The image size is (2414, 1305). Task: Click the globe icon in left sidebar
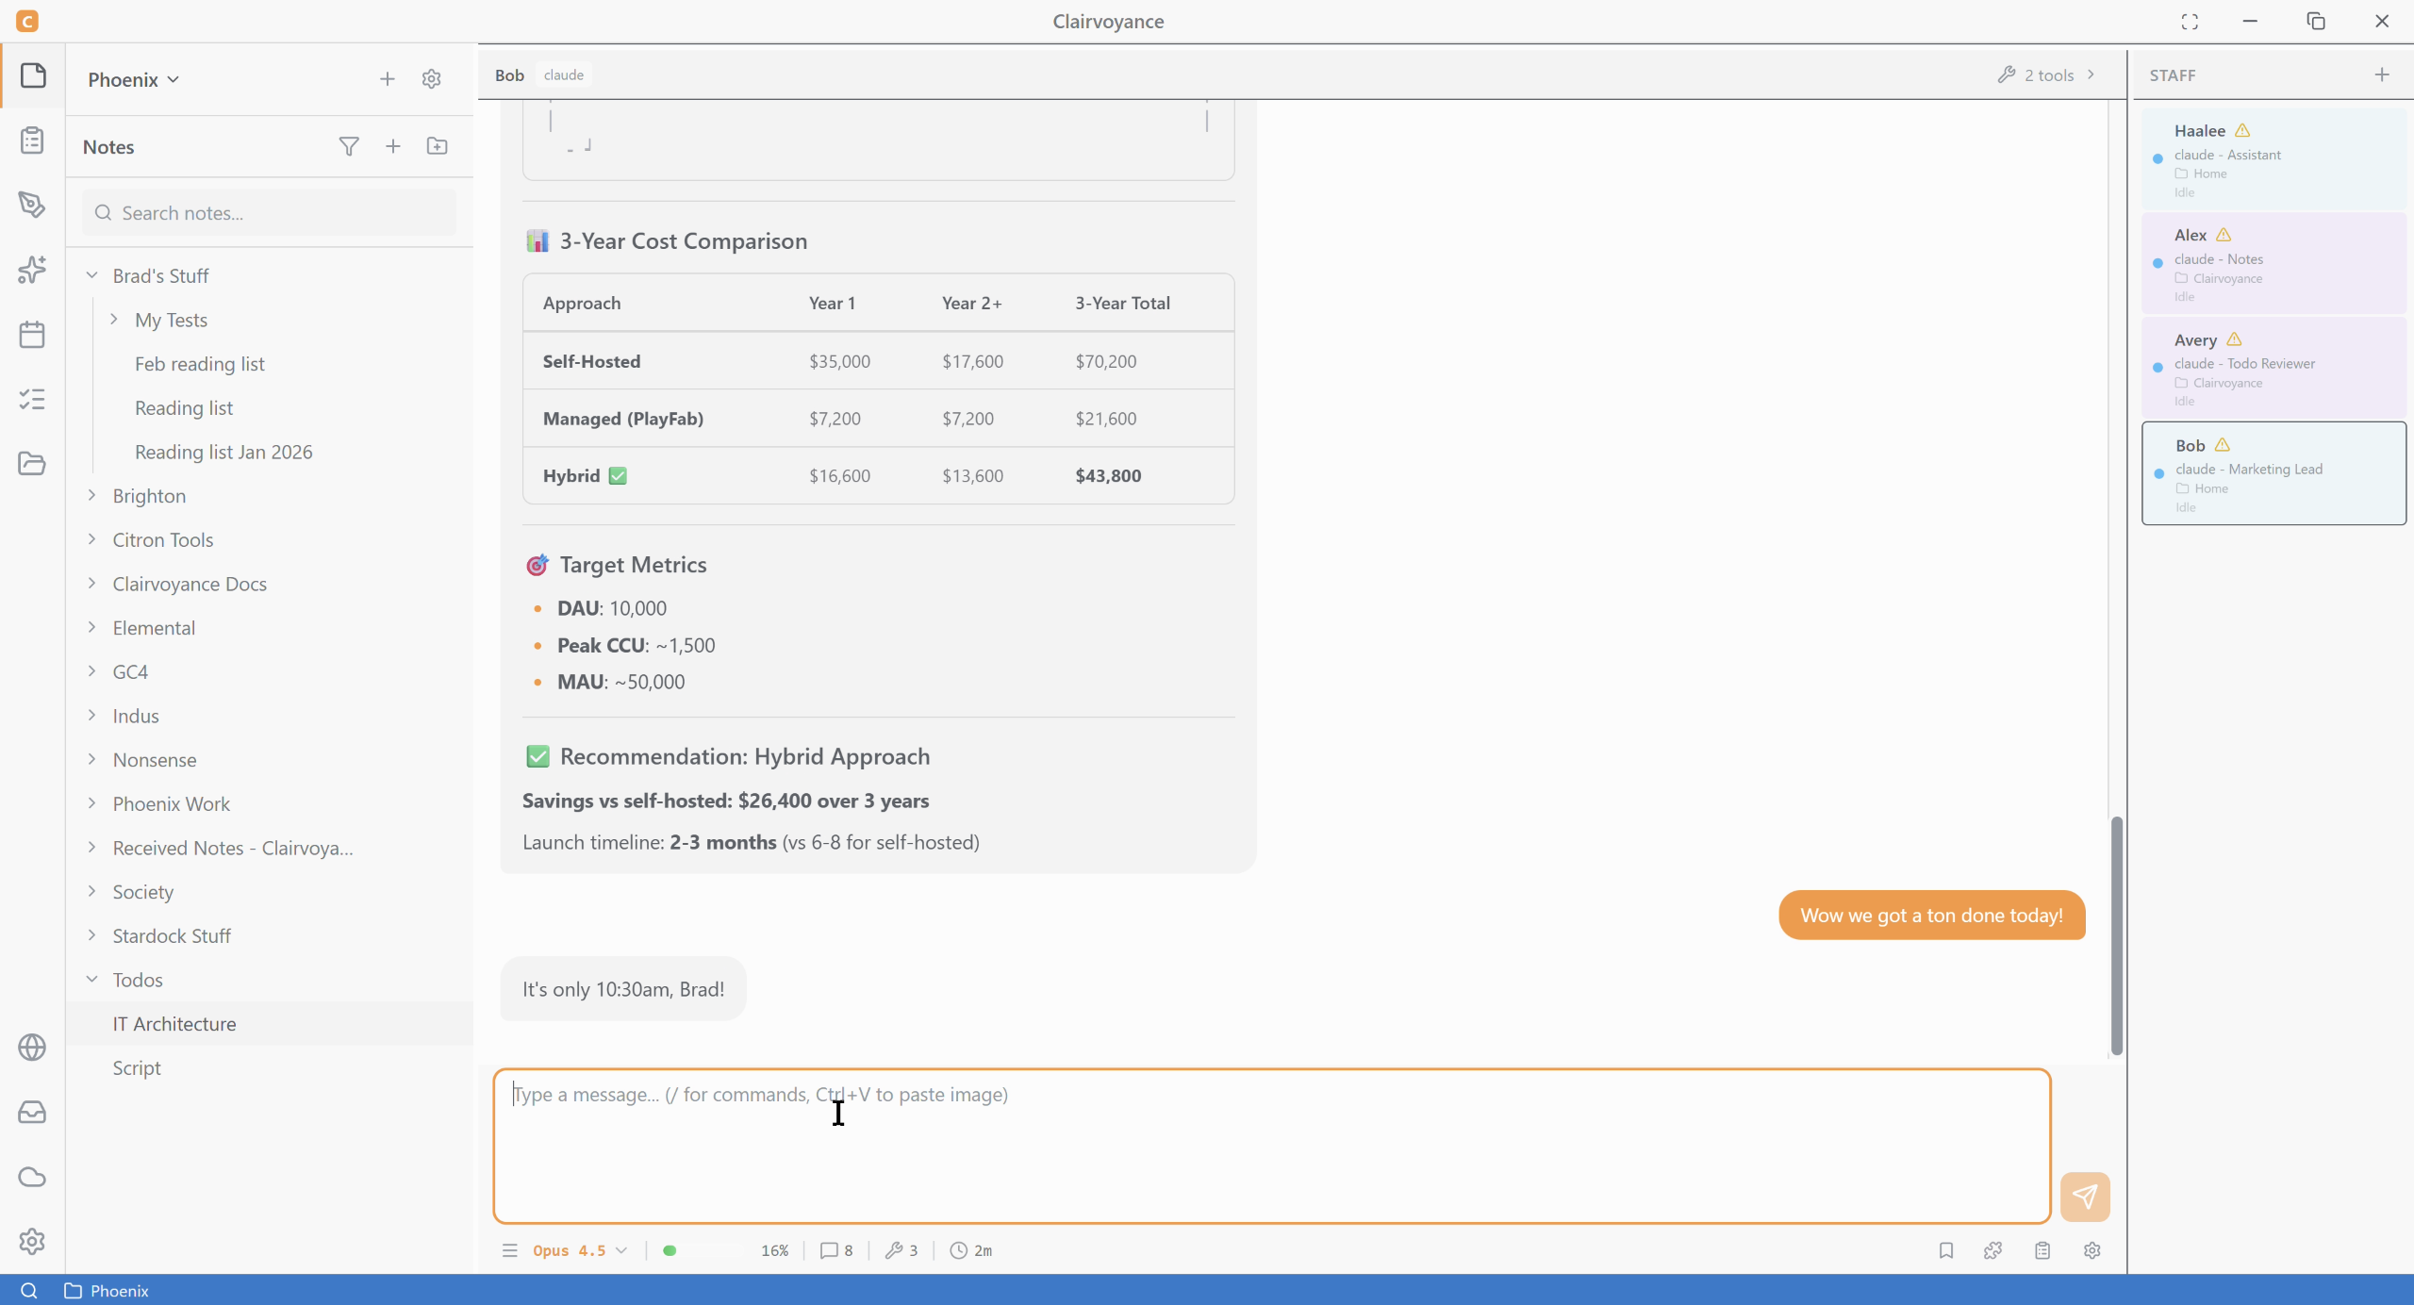tap(32, 1048)
